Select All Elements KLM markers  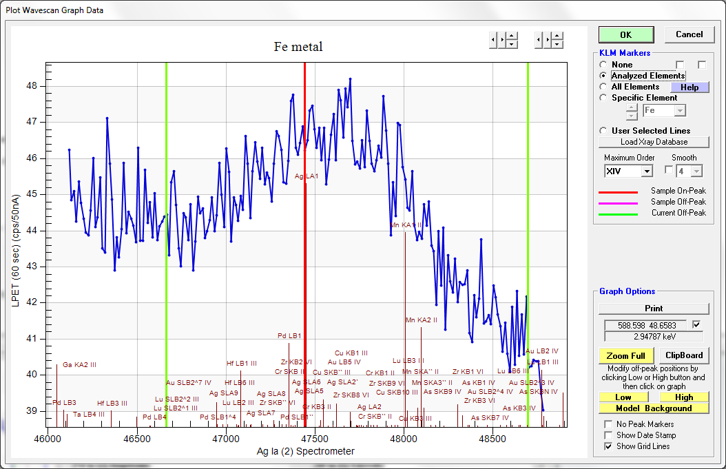pyautogui.click(x=604, y=87)
